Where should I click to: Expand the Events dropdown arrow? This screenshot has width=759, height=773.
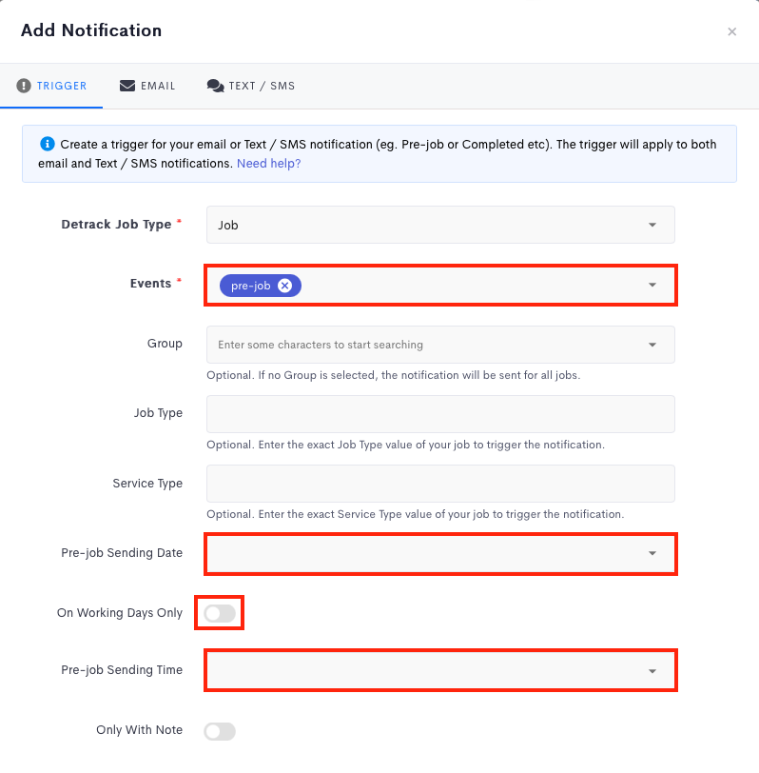click(652, 285)
